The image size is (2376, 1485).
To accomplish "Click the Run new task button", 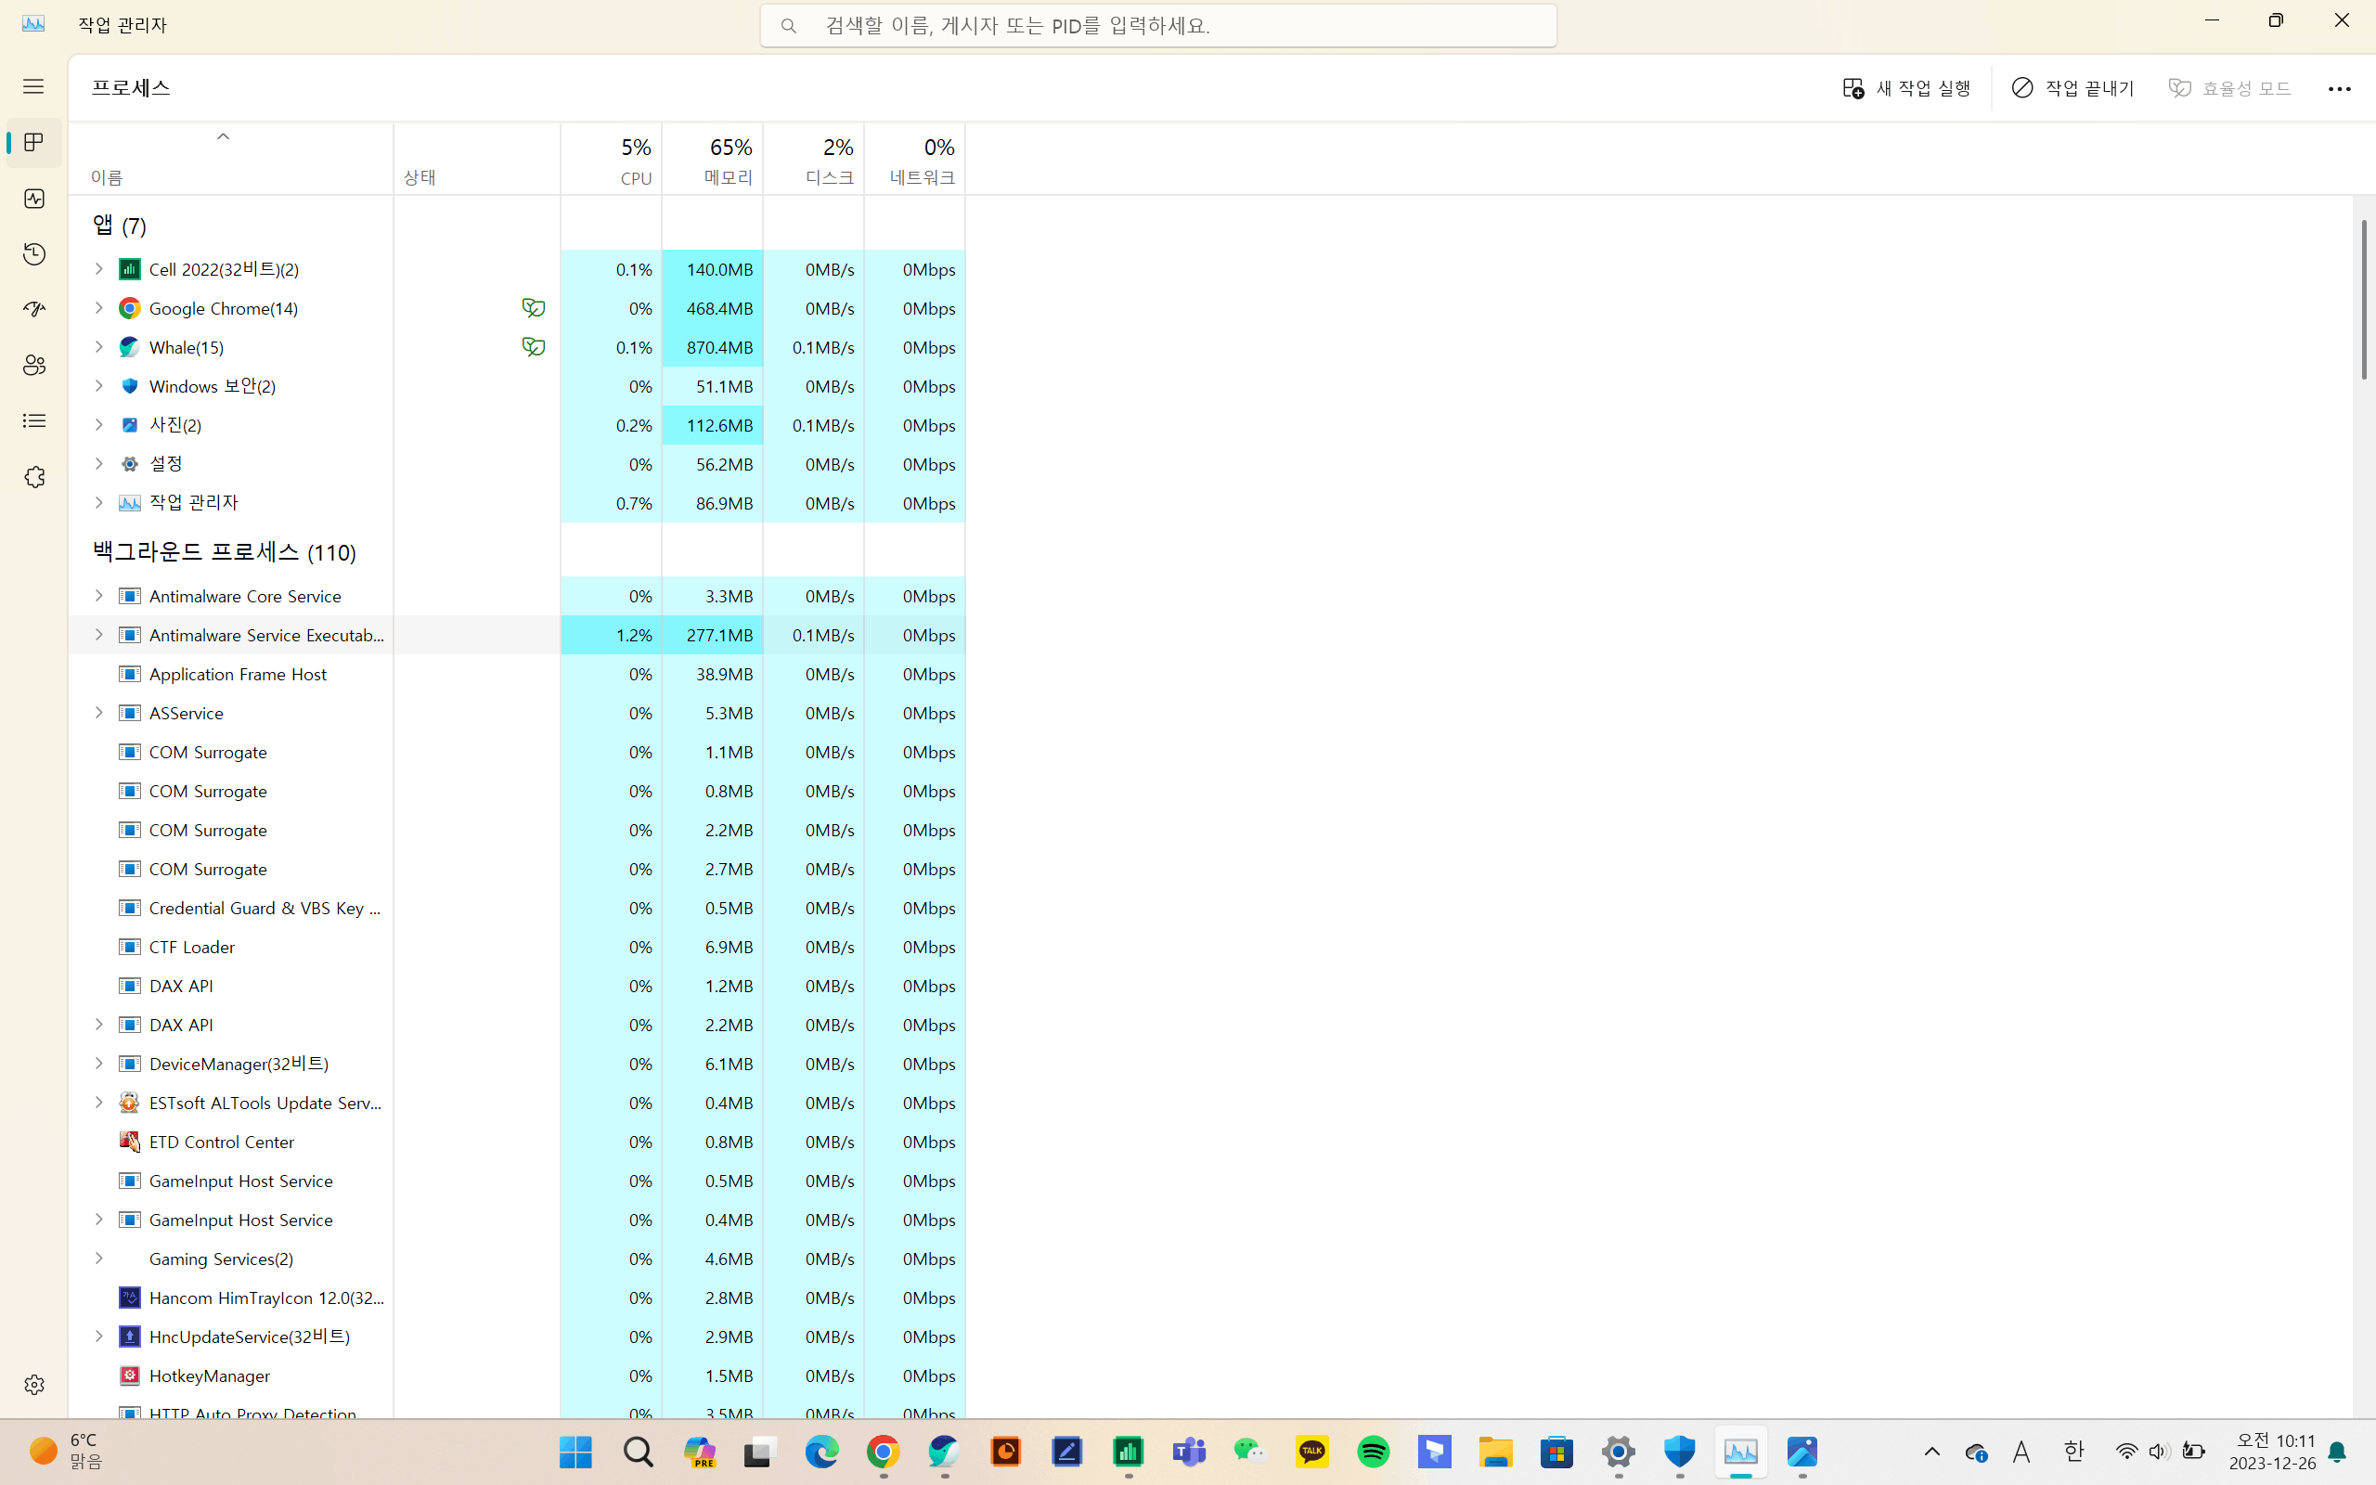I will 1905,88.
